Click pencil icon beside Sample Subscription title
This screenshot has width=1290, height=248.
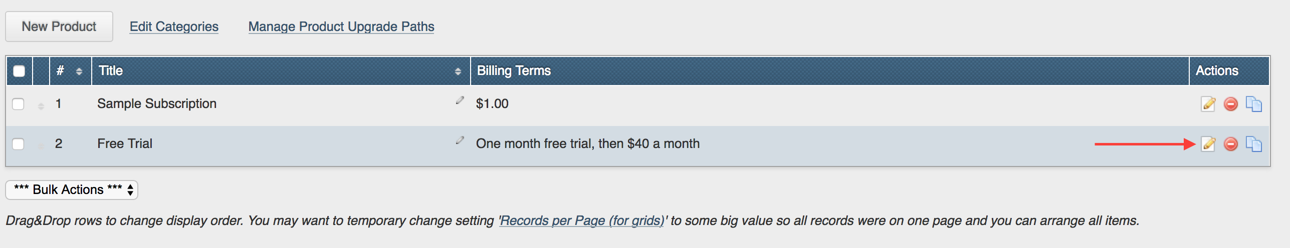pos(460,100)
